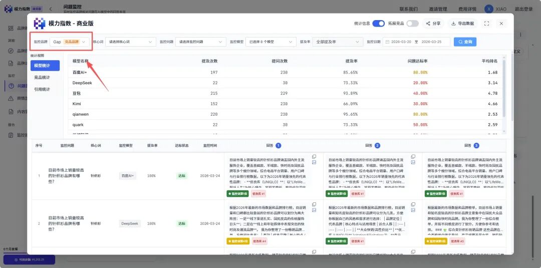Click the 豆包 model row name
Screen dimensions: 541x268
click(x=77, y=94)
